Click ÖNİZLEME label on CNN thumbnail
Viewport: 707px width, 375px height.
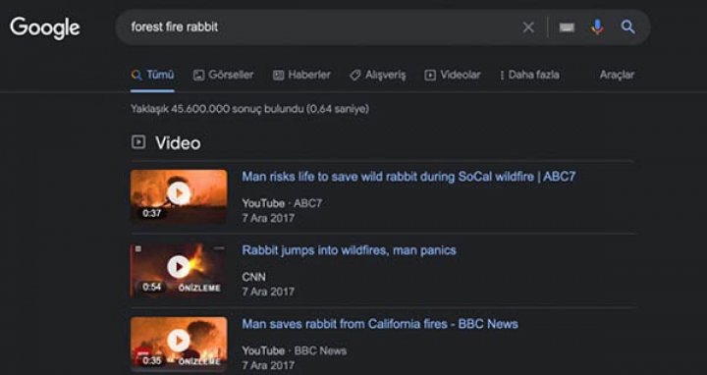point(199,288)
